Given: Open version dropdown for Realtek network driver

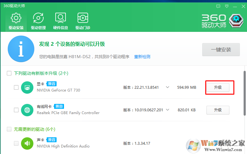Looking at the screenshot, I should (168, 109).
